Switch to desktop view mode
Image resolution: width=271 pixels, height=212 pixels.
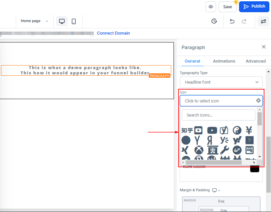pos(62,21)
